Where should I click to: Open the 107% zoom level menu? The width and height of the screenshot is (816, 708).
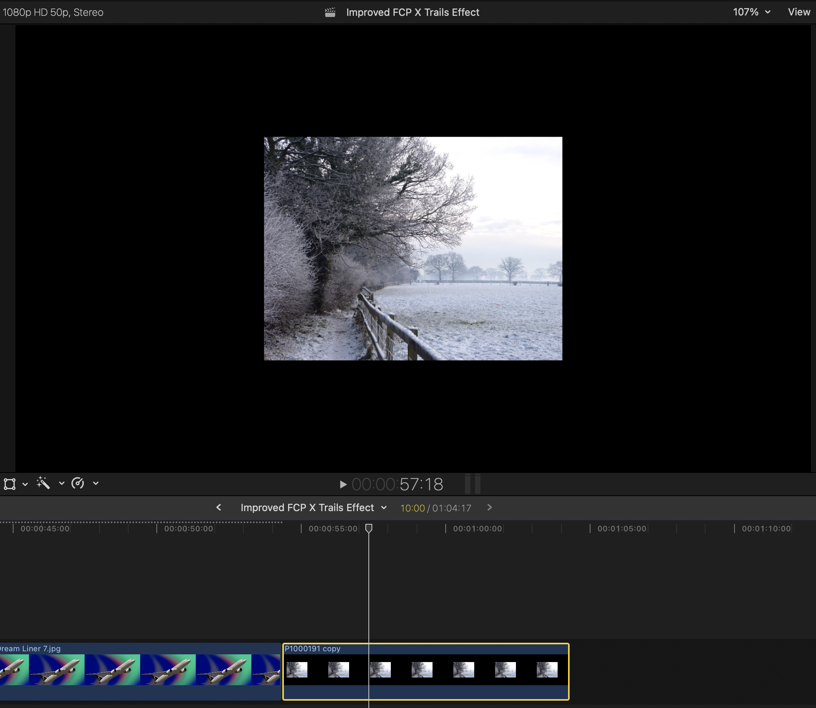tap(751, 12)
